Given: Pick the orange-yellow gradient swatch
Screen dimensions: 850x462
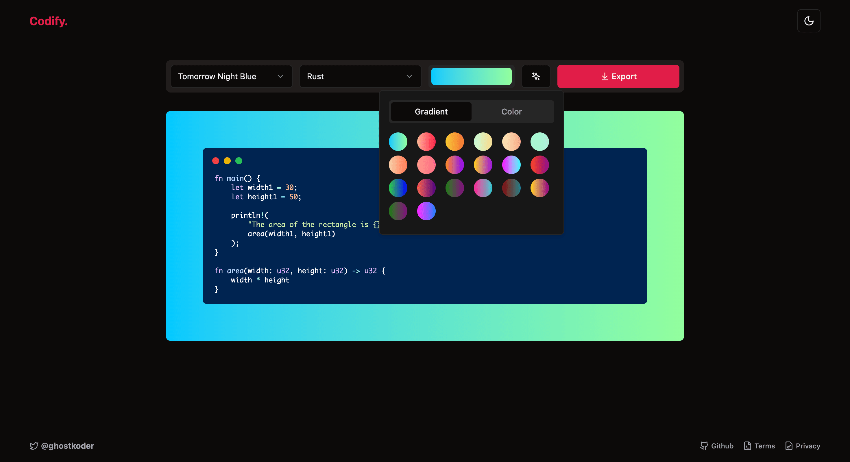Looking at the screenshot, I should tap(455, 142).
